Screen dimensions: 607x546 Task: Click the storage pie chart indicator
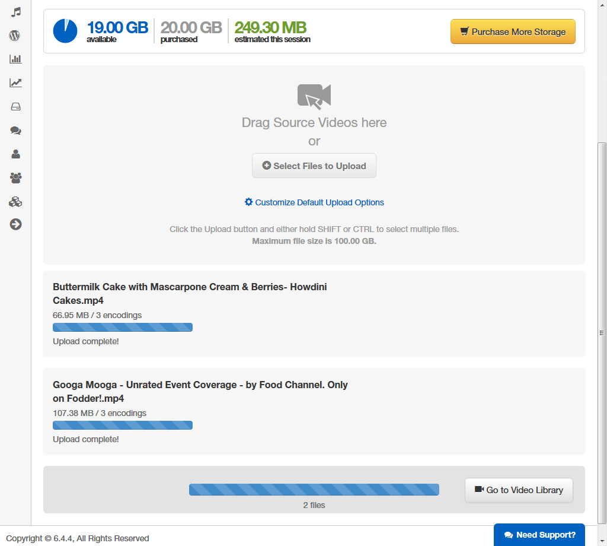65,31
